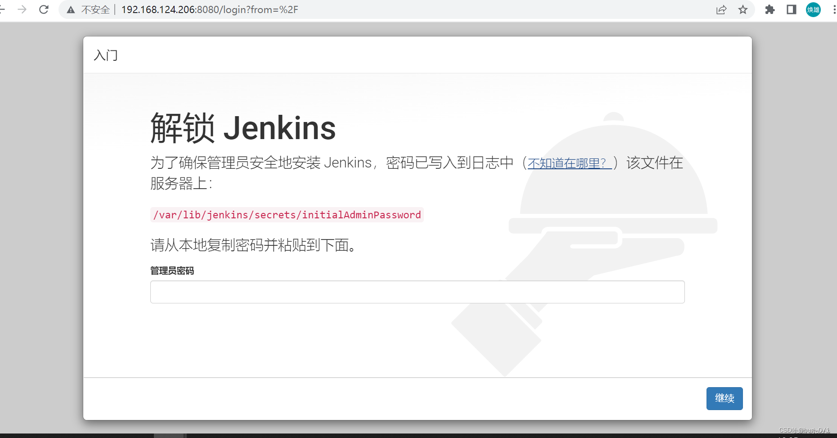
Task: Select the /var/lib/jenkins/secrets/initialAdminPassword path text
Action: coord(287,215)
